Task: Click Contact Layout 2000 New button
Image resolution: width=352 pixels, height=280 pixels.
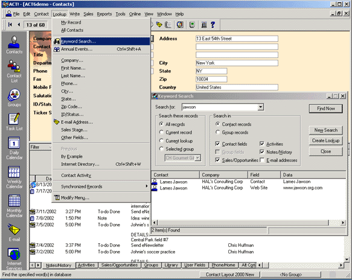Action: coord(230,275)
